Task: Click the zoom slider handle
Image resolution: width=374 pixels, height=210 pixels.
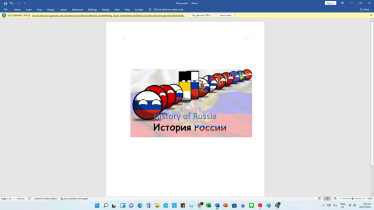Action: [352, 198]
